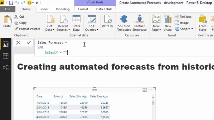The image size is (214, 120).
Task: Open Solution Templates puzzle icon
Action: [x=124, y=19]
